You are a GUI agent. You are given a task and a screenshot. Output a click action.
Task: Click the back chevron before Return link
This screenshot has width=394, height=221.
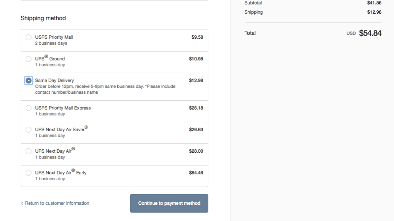click(22, 203)
